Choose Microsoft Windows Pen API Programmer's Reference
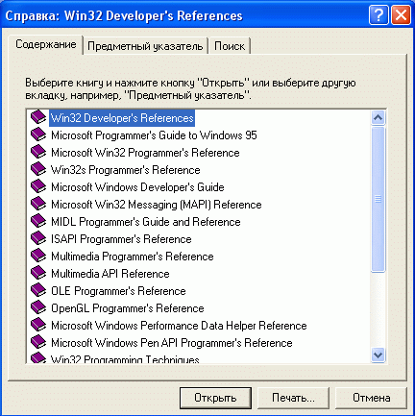This screenshot has width=415, height=416. coord(172,343)
